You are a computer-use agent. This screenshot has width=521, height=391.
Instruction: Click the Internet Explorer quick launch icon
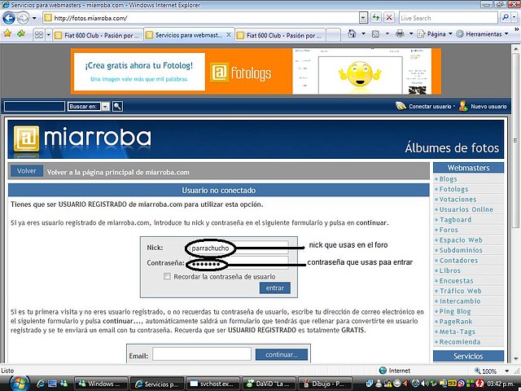point(41,384)
